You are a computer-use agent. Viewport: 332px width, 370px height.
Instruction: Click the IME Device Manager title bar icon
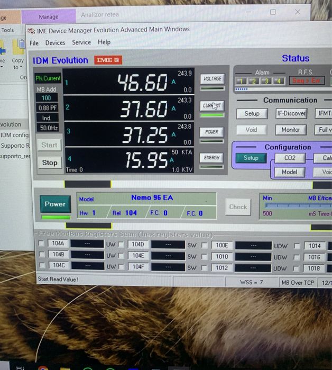31,31
